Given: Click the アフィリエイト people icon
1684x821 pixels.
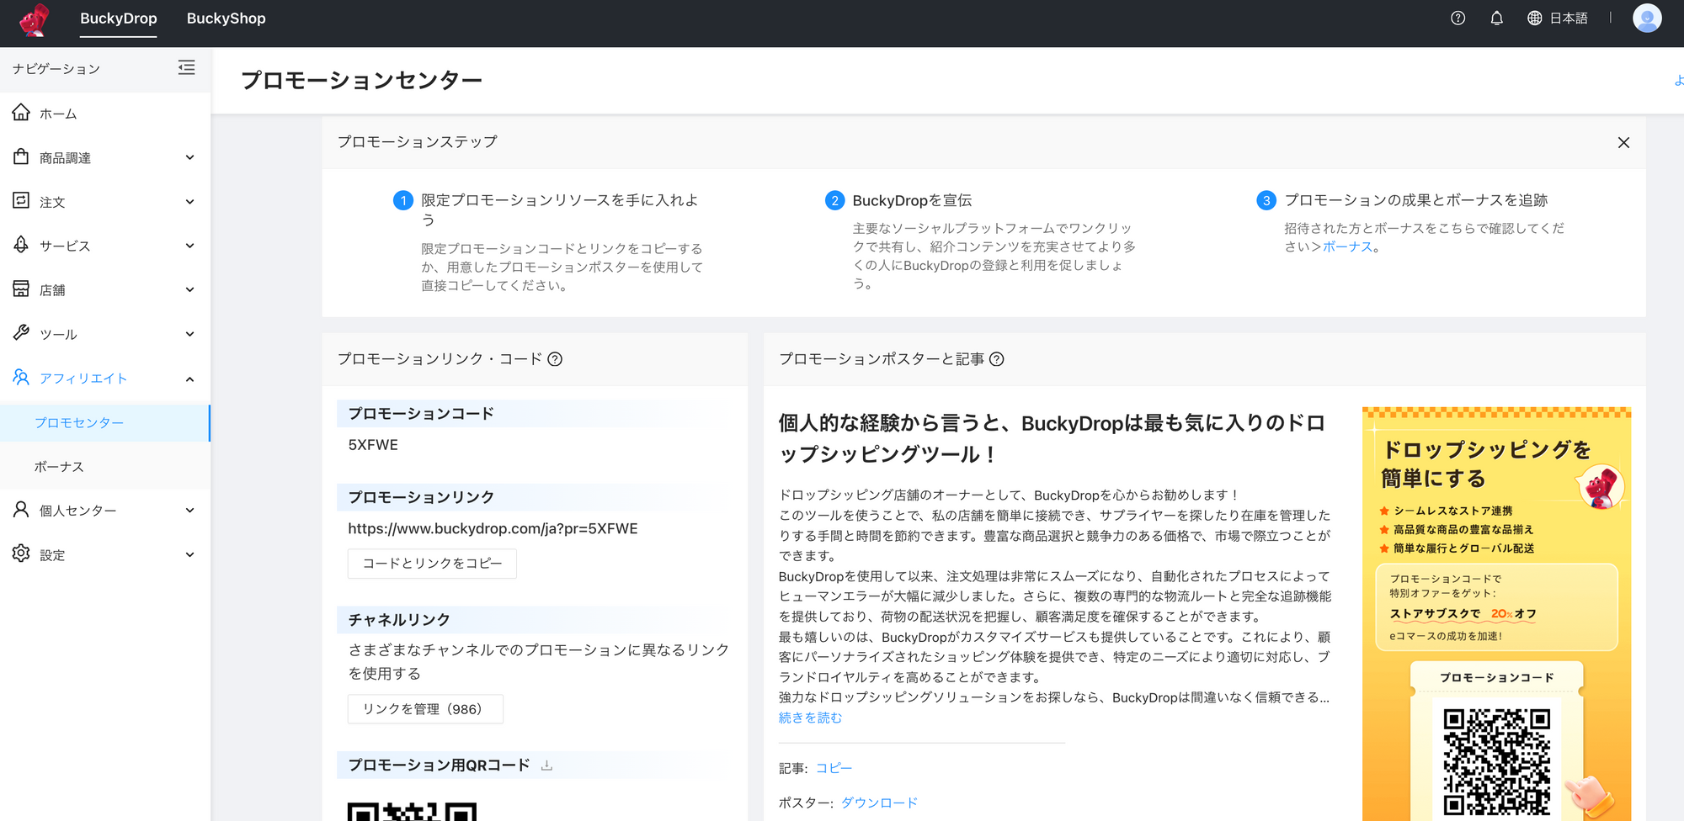Looking at the screenshot, I should [x=21, y=377].
